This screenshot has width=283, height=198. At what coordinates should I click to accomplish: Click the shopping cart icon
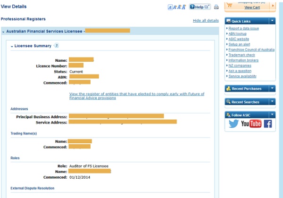point(230,5)
